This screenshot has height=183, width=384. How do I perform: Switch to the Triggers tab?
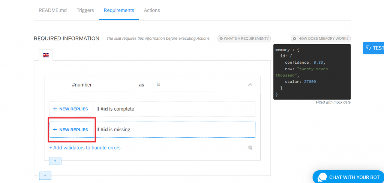point(85,10)
